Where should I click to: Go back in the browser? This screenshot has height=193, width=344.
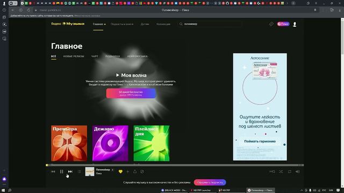[13, 10]
